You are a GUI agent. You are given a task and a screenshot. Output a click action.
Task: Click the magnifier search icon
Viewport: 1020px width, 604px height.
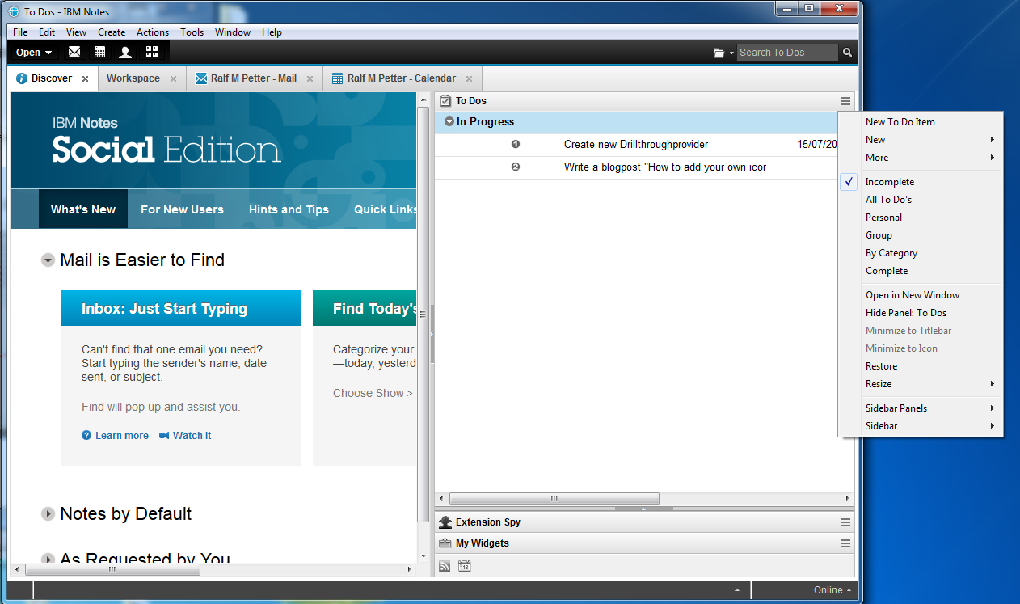pos(847,53)
